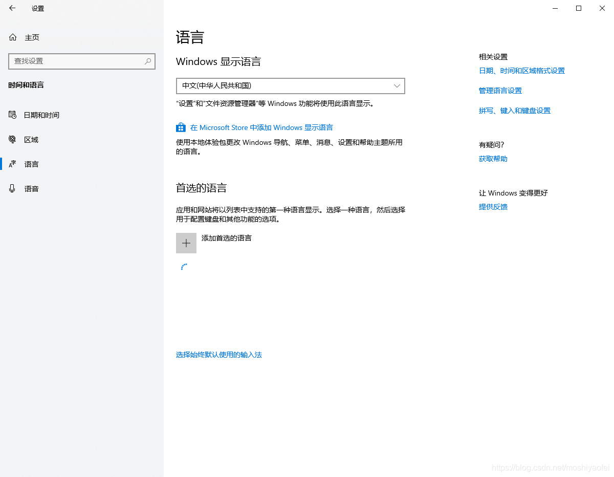Click the 首选的语言 heading

(x=201, y=188)
